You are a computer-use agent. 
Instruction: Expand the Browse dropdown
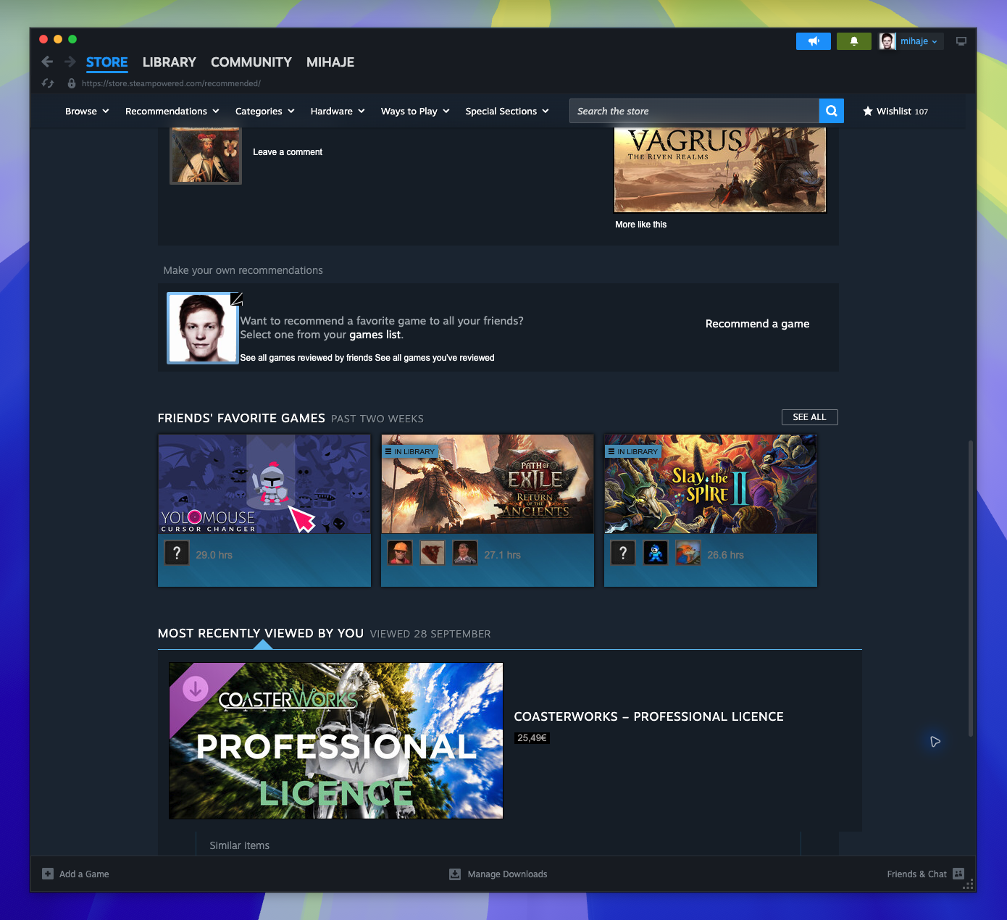click(x=87, y=111)
